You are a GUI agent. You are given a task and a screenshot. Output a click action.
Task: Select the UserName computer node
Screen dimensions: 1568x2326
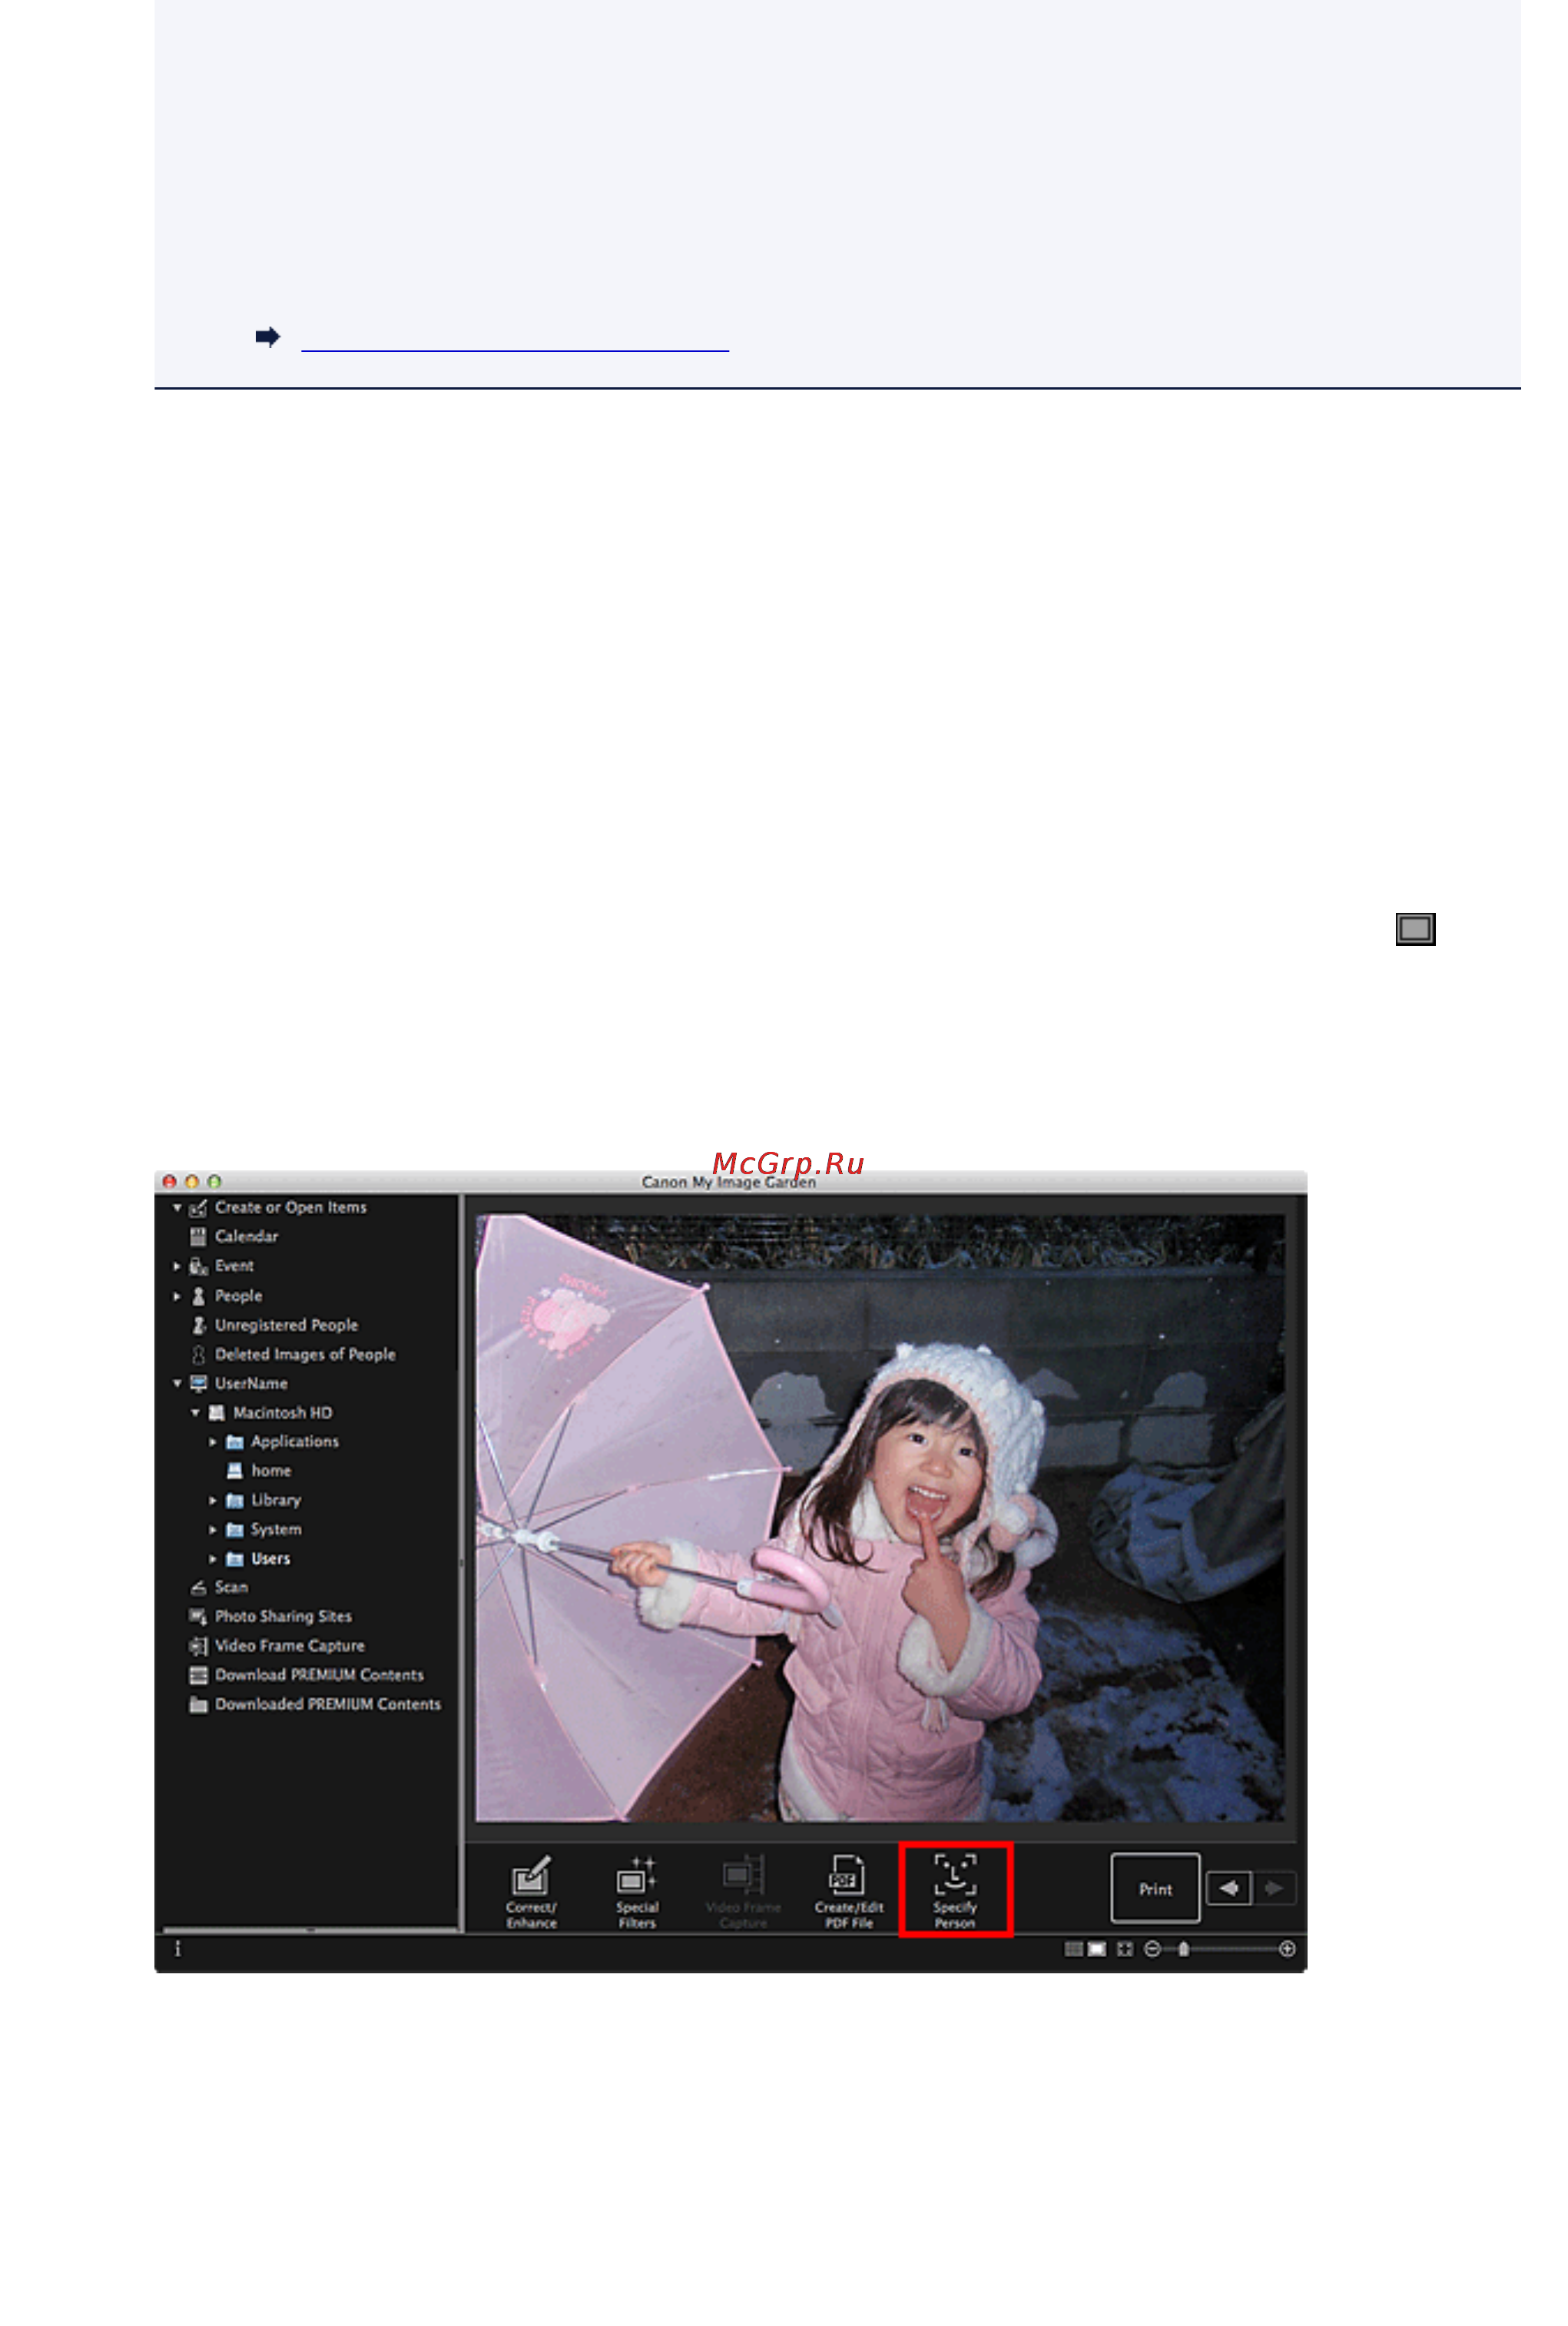[251, 1383]
